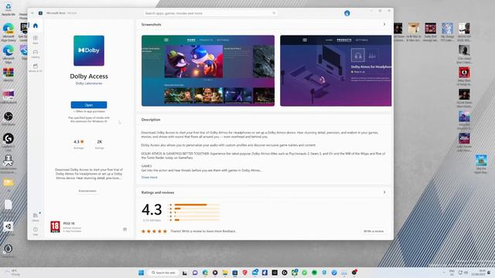Image resolution: width=495 pixels, height=278 pixels.
Task: Open the OBS Studio desktop shortcut
Action: [9, 118]
